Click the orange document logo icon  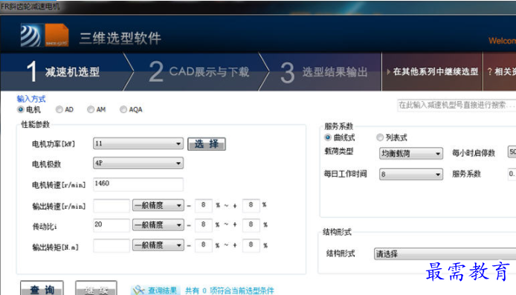(x=57, y=35)
